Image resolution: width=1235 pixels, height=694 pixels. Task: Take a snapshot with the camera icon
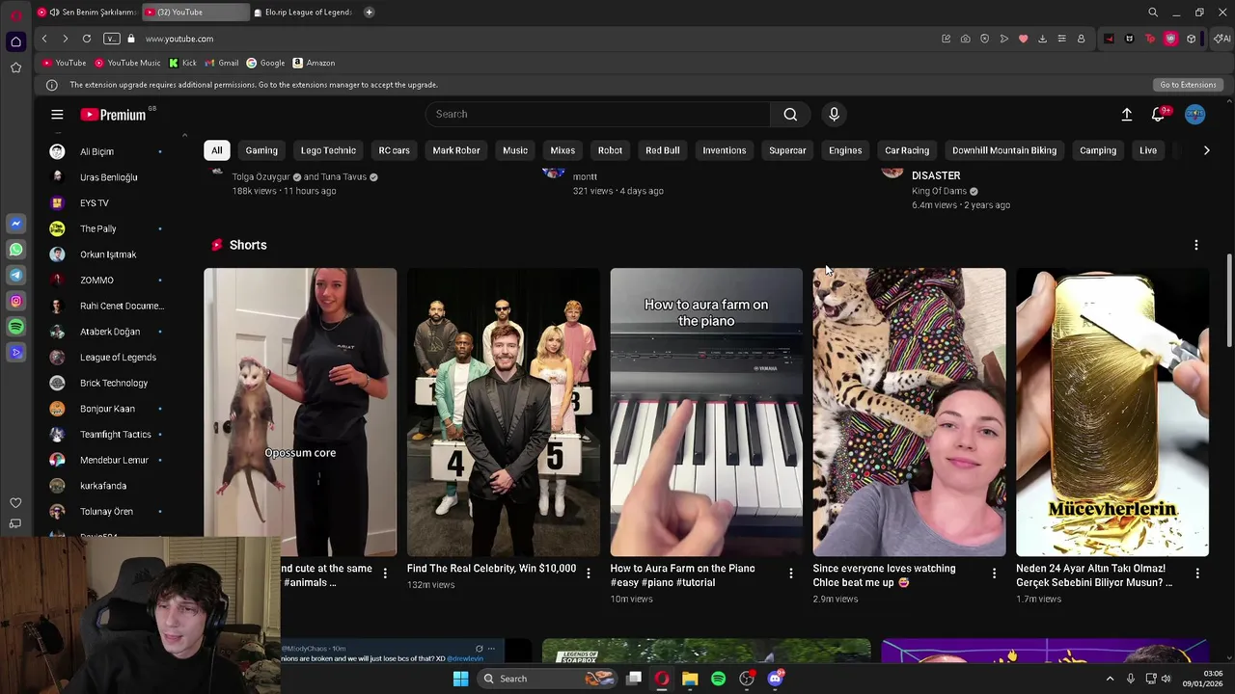(965, 39)
